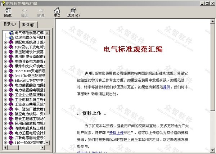This screenshot has width=216, height=154.
Task: Click the content pane's scroll up arrow
Action: click(212, 22)
